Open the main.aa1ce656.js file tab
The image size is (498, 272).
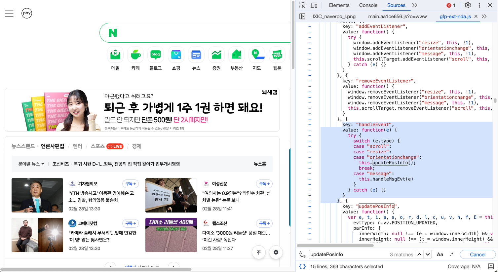coord(398,17)
